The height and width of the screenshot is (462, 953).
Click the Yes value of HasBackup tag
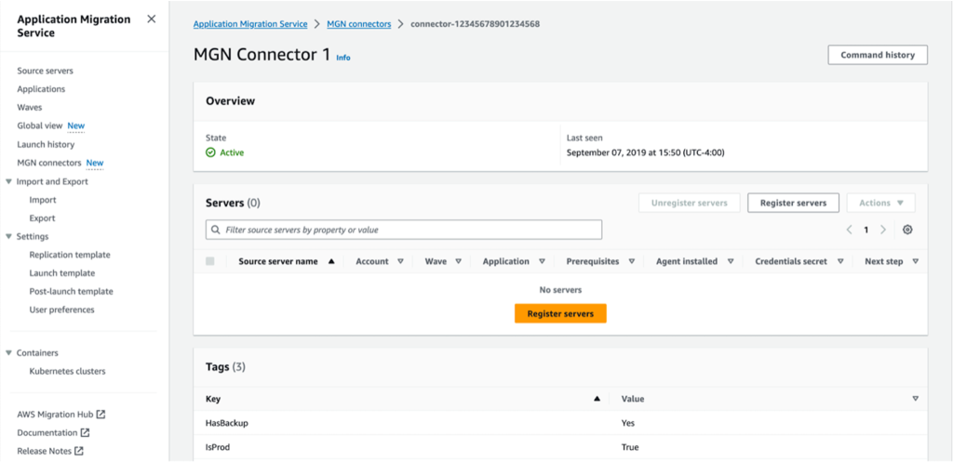tap(628, 423)
